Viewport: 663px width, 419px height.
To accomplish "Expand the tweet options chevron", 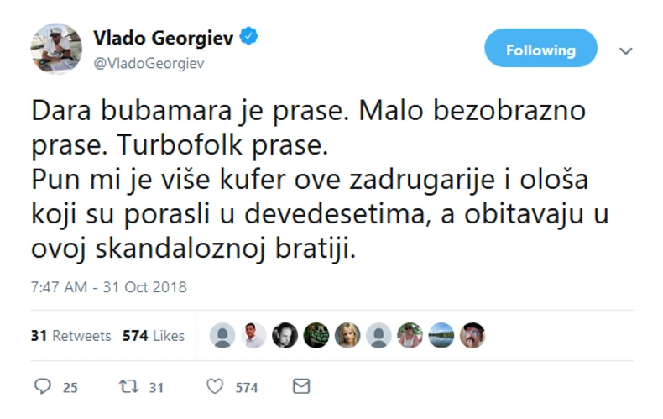I will [625, 50].
